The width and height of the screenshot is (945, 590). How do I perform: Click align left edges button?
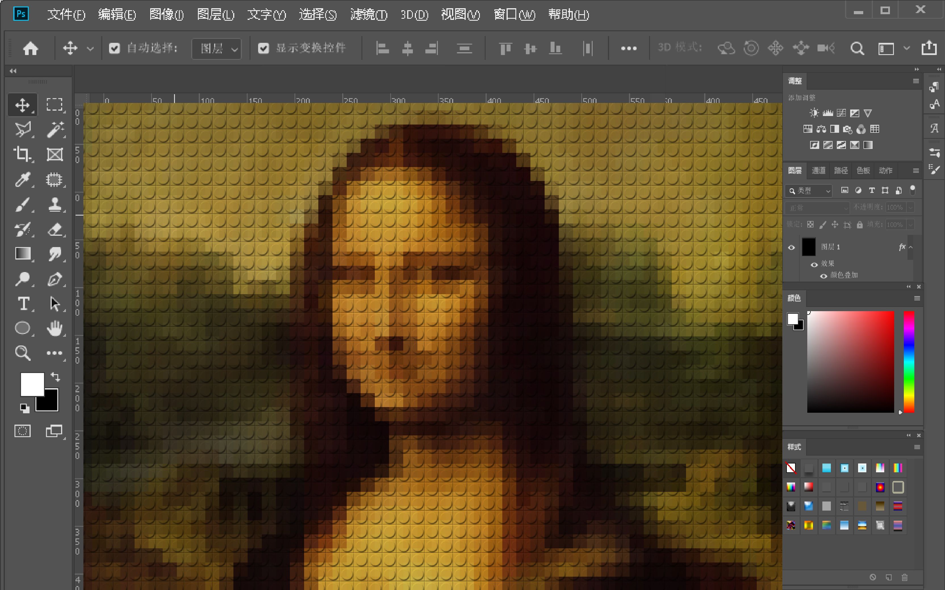pyautogui.click(x=382, y=49)
